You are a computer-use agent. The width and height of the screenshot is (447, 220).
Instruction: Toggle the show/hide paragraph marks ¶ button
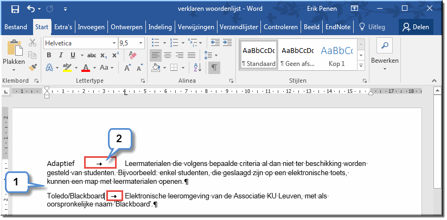pyautogui.click(x=214, y=68)
